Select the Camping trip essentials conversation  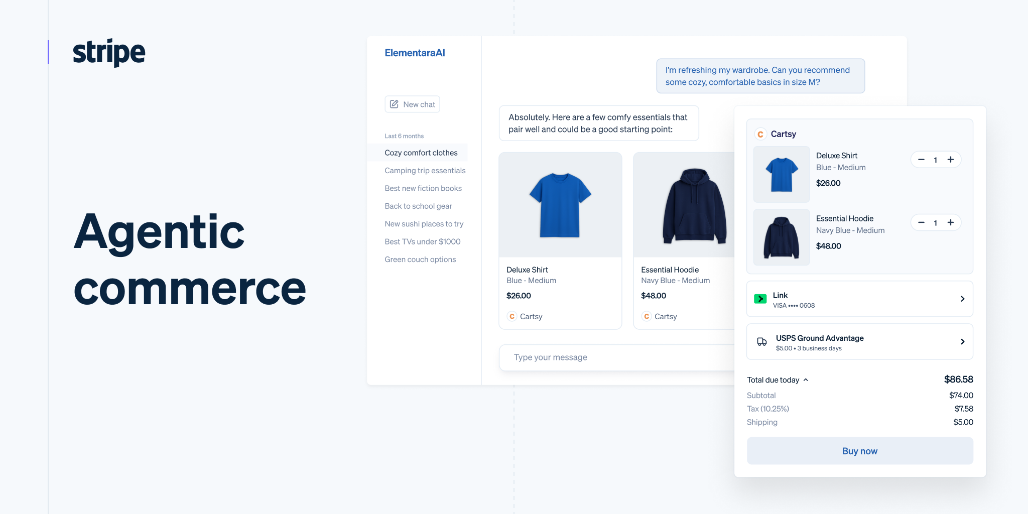[x=425, y=170]
